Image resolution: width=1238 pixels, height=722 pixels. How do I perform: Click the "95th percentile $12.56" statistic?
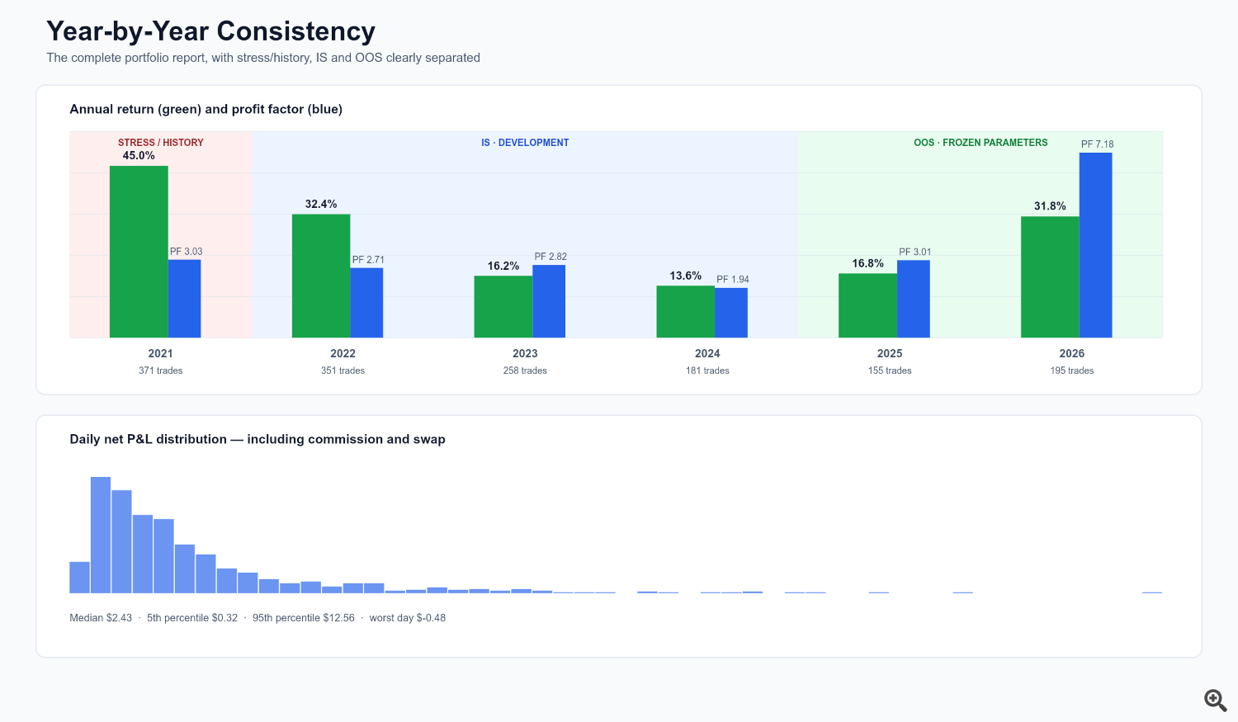coord(304,618)
